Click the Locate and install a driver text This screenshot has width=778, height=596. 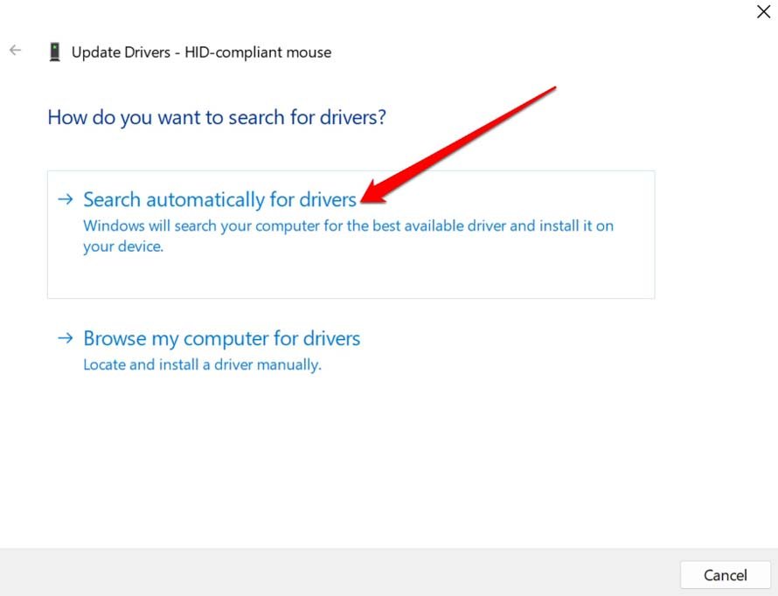(x=202, y=364)
